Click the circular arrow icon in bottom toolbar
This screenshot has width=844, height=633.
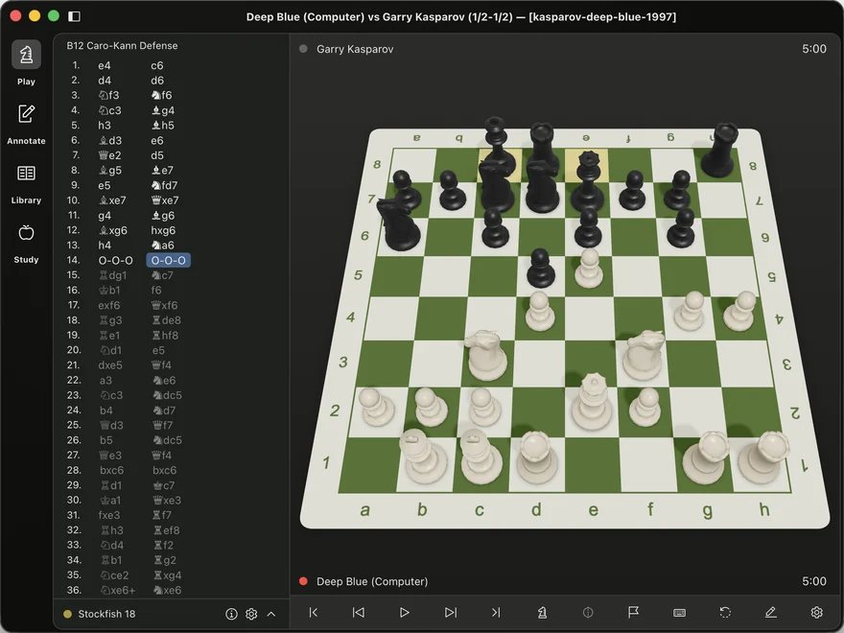(725, 612)
